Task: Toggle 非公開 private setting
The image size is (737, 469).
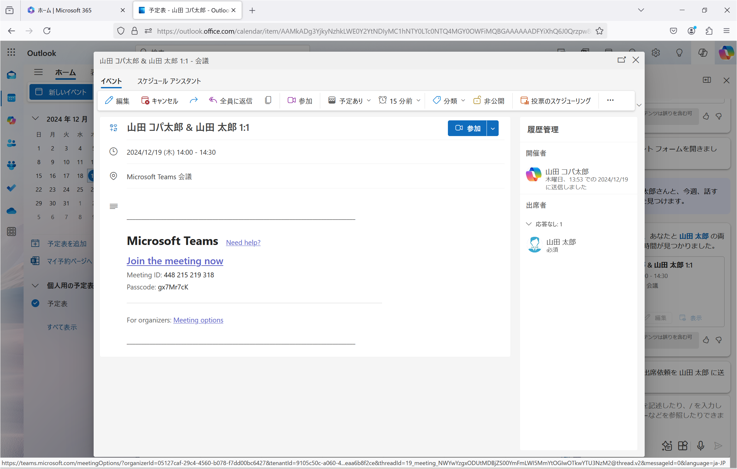Action: pyautogui.click(x=489, y=101)
